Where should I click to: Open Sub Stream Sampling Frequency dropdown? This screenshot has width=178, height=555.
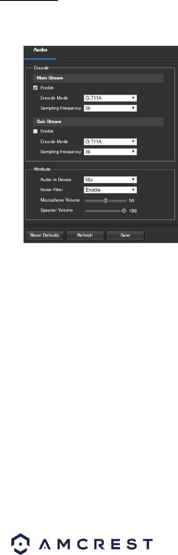pyautogui.click(x=110, y=152)
